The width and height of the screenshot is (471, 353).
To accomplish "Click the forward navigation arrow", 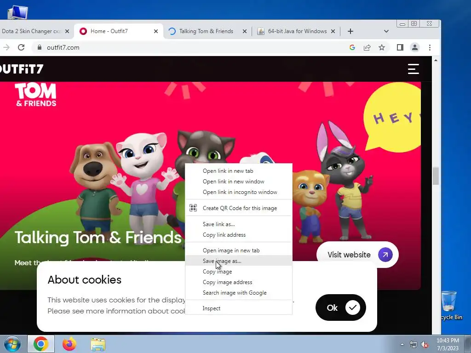I will [x=6, y=47].
